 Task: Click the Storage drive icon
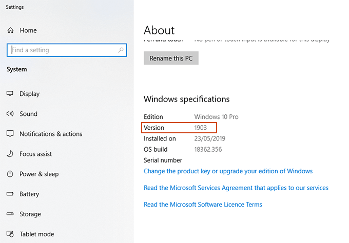pyautogui.click(x=10, y=214)
